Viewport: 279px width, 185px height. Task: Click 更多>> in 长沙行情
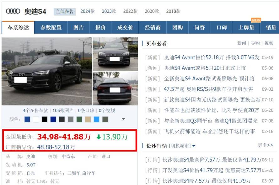pos(265,145)
